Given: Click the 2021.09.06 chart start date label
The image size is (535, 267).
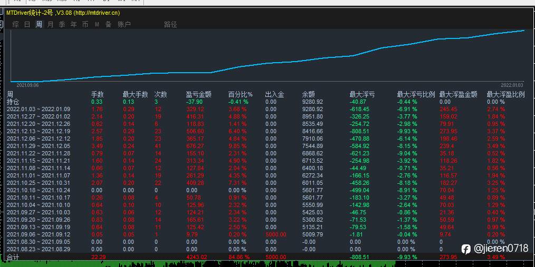Looking at the screenshot, I should point(27,85).
